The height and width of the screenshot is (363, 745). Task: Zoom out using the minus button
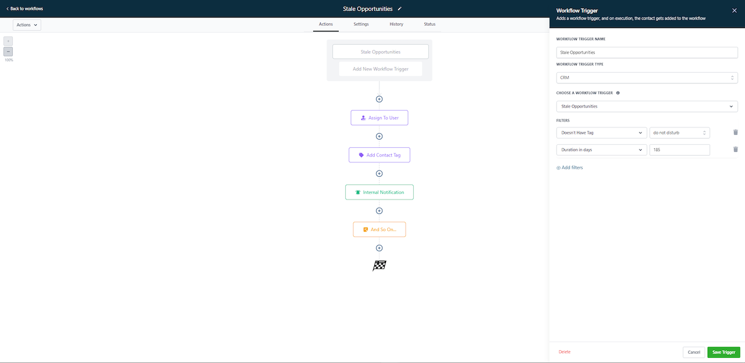[x=8, y=52]
